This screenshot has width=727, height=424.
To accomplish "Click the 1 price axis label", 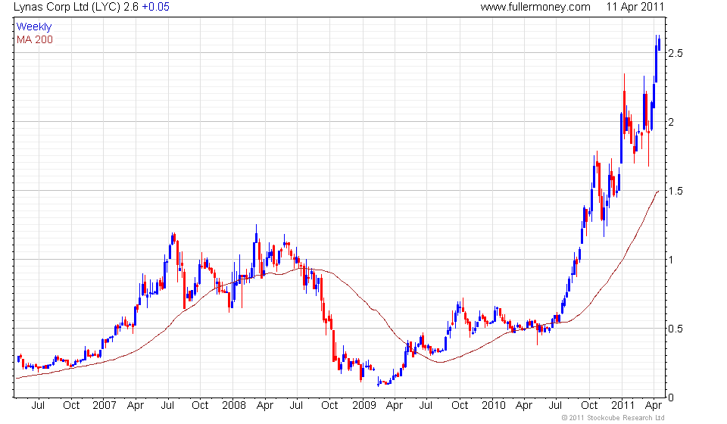I will 671,260.
